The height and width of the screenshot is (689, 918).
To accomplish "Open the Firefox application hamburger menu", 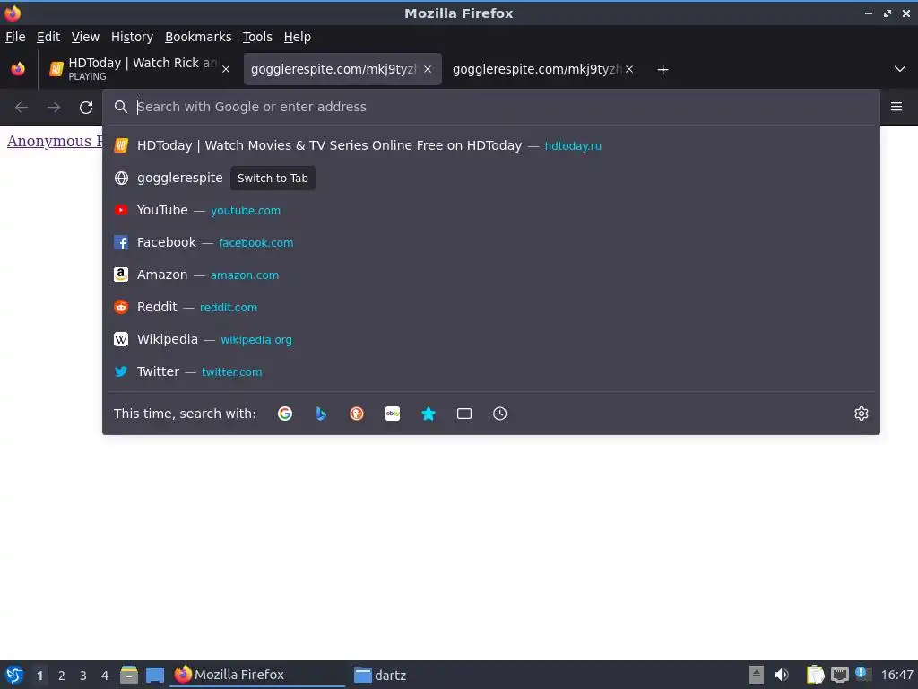I will [x=896, y=107].
